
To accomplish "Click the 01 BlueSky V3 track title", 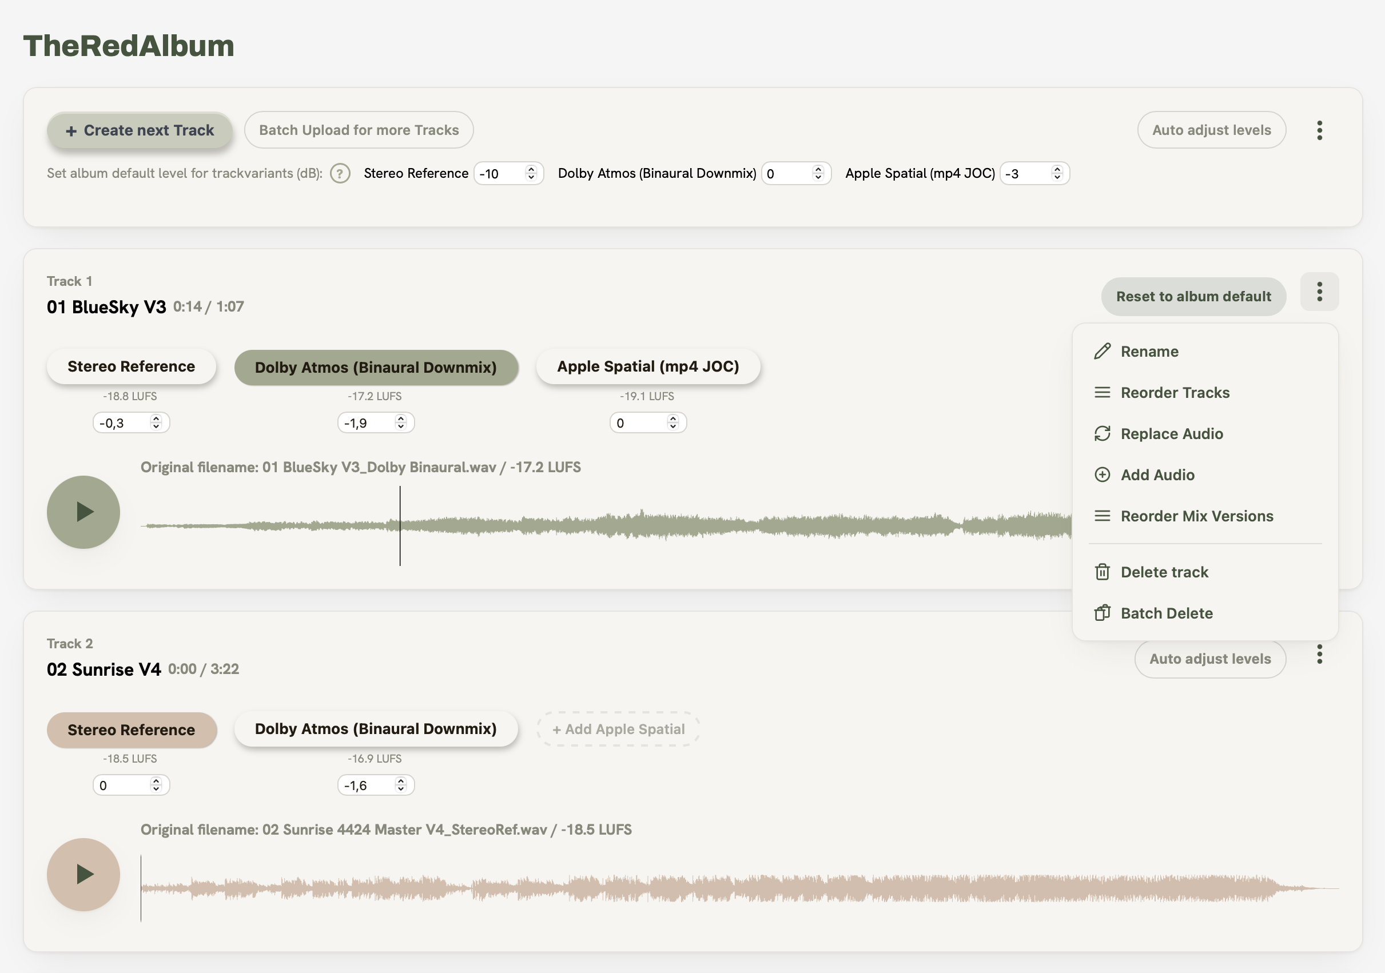I will point(106,307).
